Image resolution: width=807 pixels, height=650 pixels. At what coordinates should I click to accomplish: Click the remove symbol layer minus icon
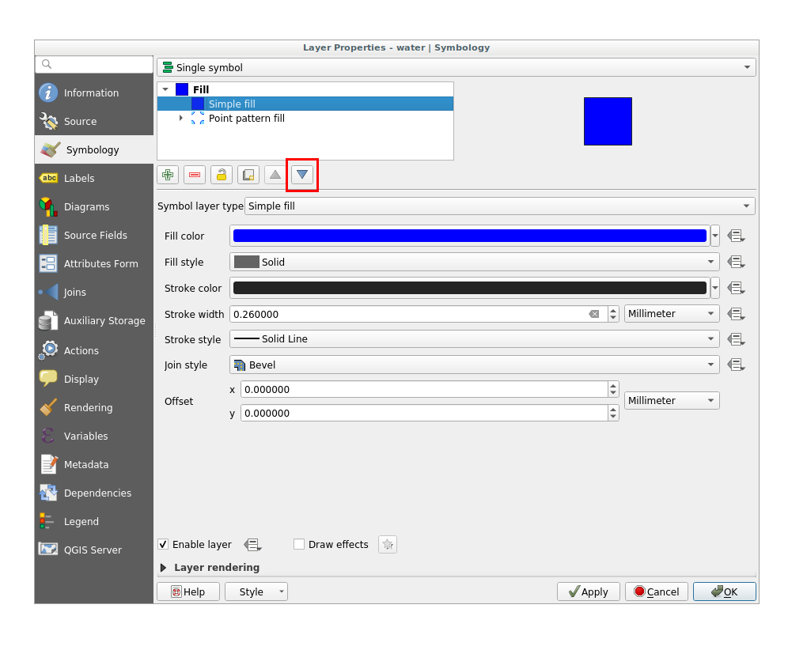click(x=195, y=175)
